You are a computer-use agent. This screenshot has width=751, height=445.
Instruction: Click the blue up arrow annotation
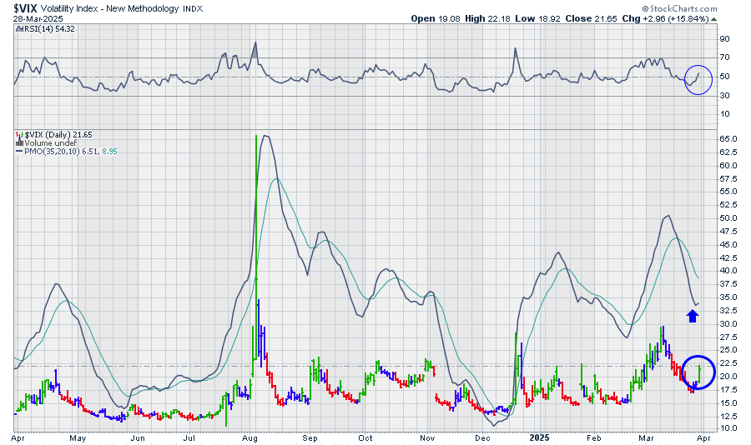(x=693, y=314)
